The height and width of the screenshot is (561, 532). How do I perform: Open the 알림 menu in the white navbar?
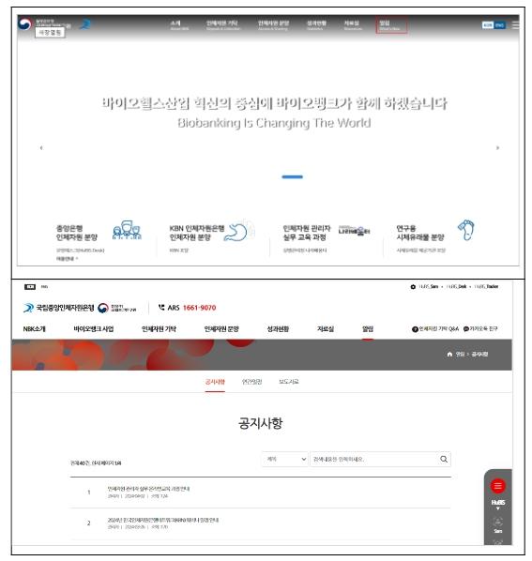pyautogui.click(x=368, y=328)
